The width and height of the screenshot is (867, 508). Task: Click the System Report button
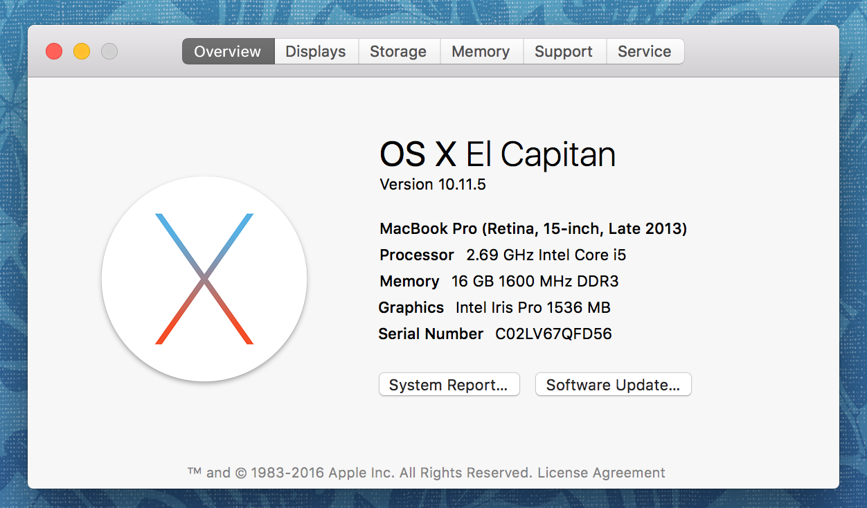[x=449, y=385]
